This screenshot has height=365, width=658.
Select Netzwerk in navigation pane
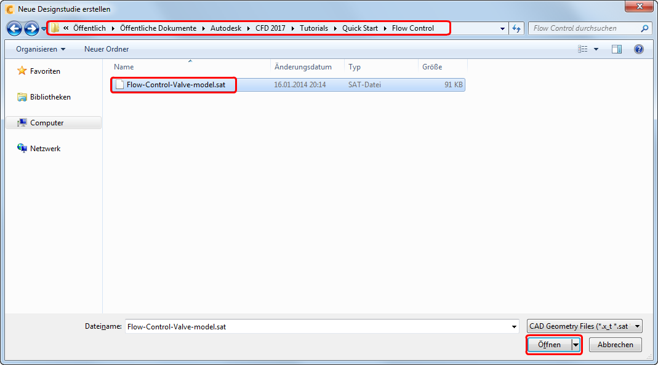(46, 148)
